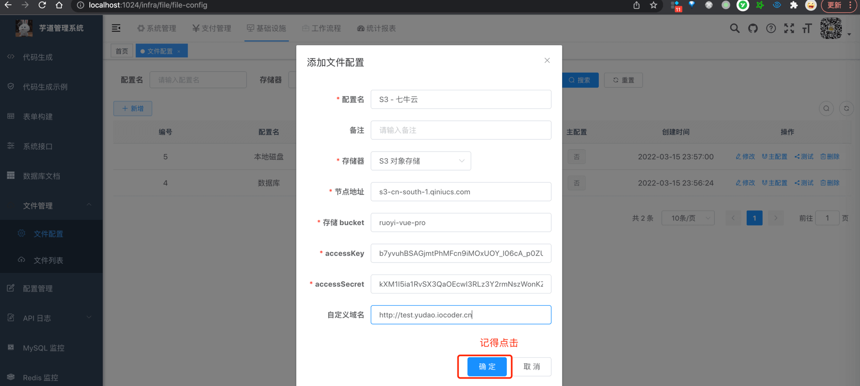Open the 10条/页 page size dropdown

(x=688, y=218)
